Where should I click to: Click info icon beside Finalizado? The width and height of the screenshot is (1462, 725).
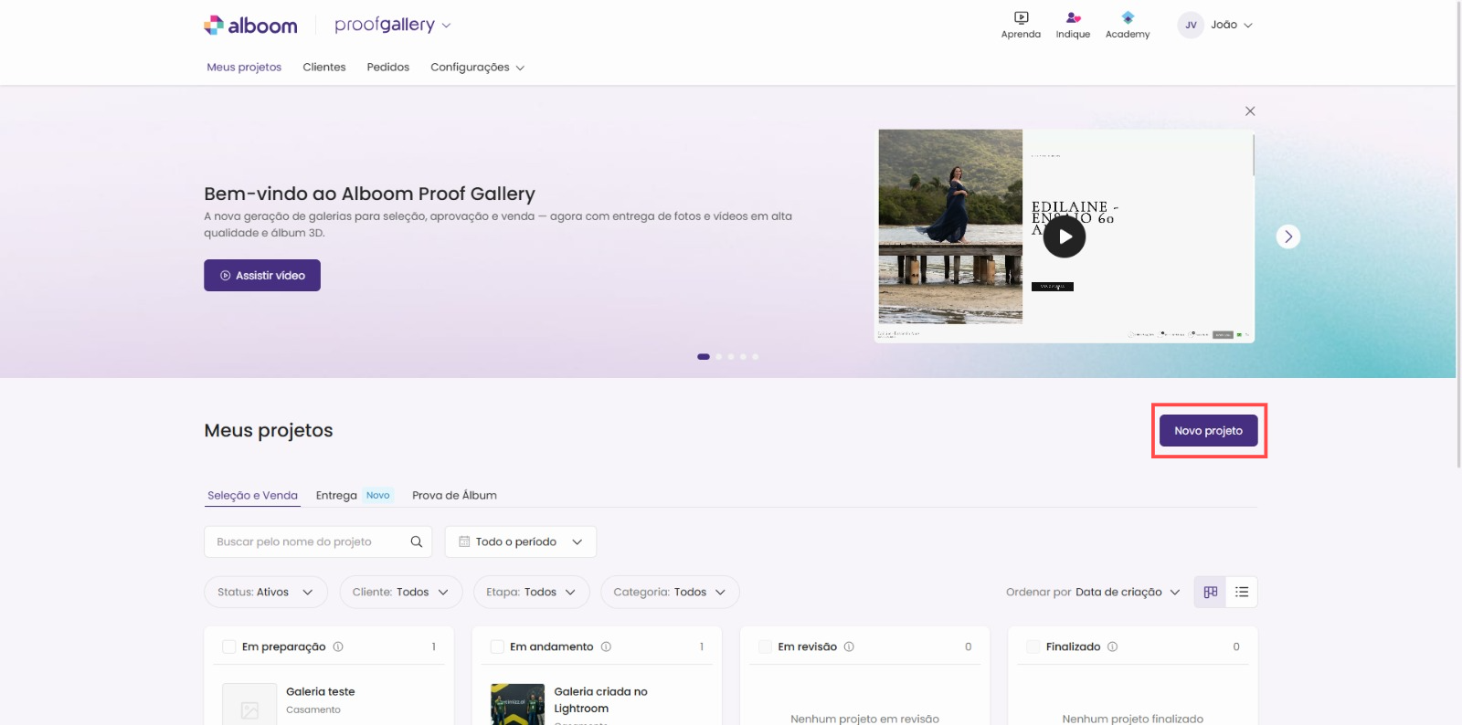point(1112,646)
